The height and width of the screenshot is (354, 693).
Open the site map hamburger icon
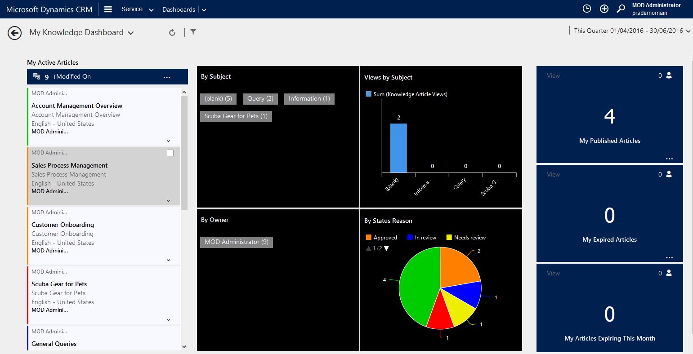coord(108,9)
